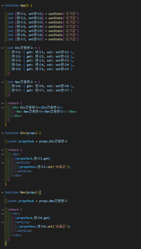Image resolution: width=141 pixels, height=249 pixels.
Task: Collapse the function App fold chevron
Action: pyautogui.click(x=2, y=6)
